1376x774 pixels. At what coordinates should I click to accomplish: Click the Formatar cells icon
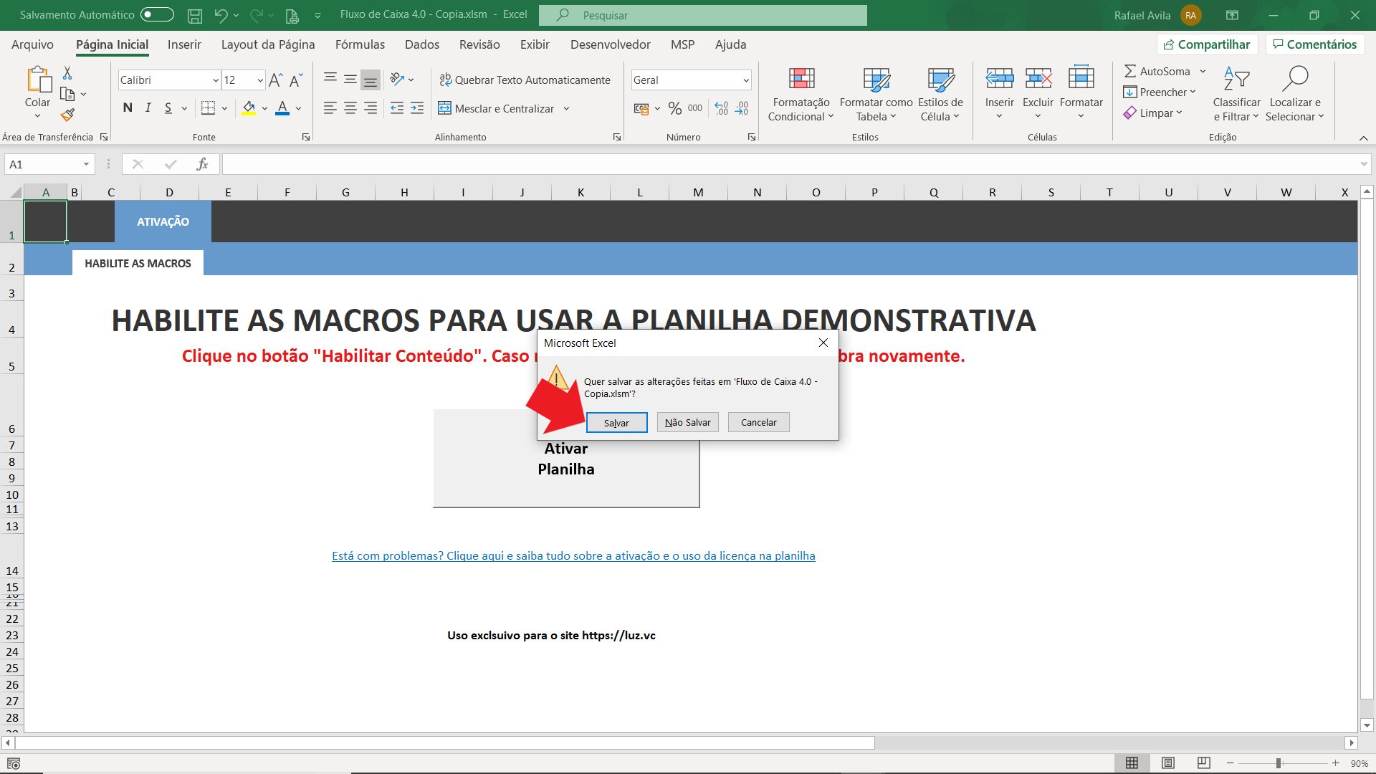coord(1081,78)
